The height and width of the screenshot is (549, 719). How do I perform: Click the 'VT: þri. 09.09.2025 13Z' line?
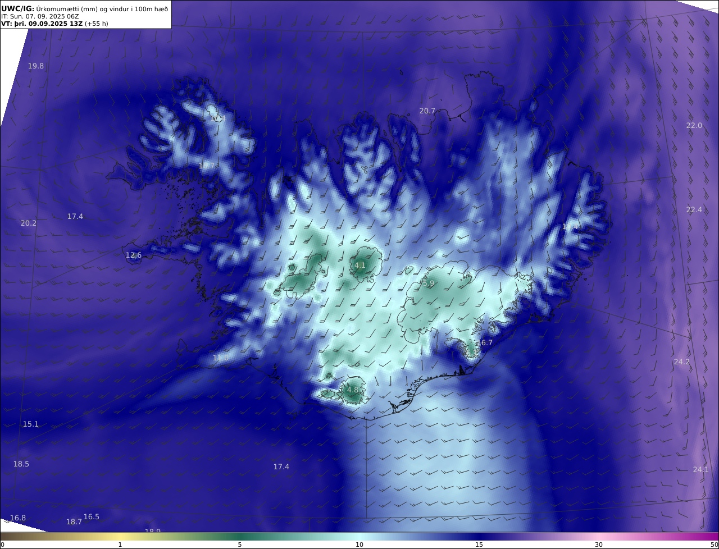point(42,24)
